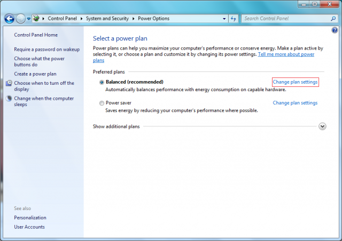
Task: Click the Back navigation arrow
Action: pos(10,19)
